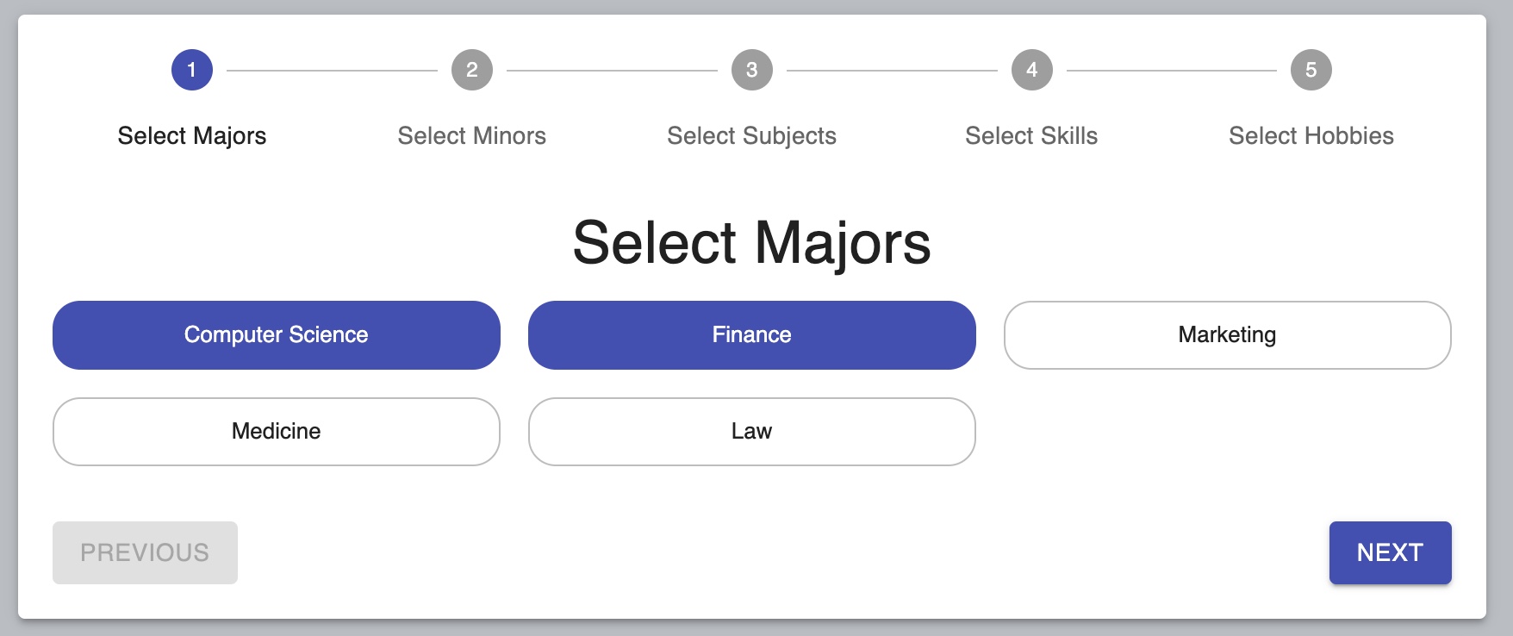Click the large Select Majors heading
This screenshot has height=636, width=1513.
tap(752, 242)
